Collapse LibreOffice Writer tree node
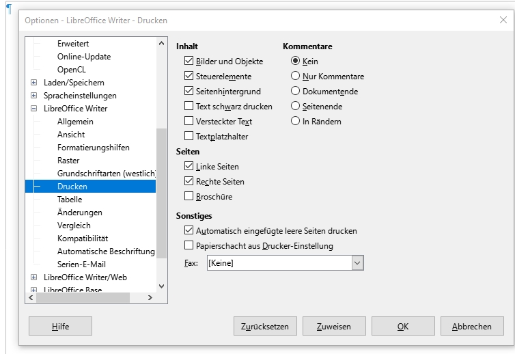 coord(33,109)
